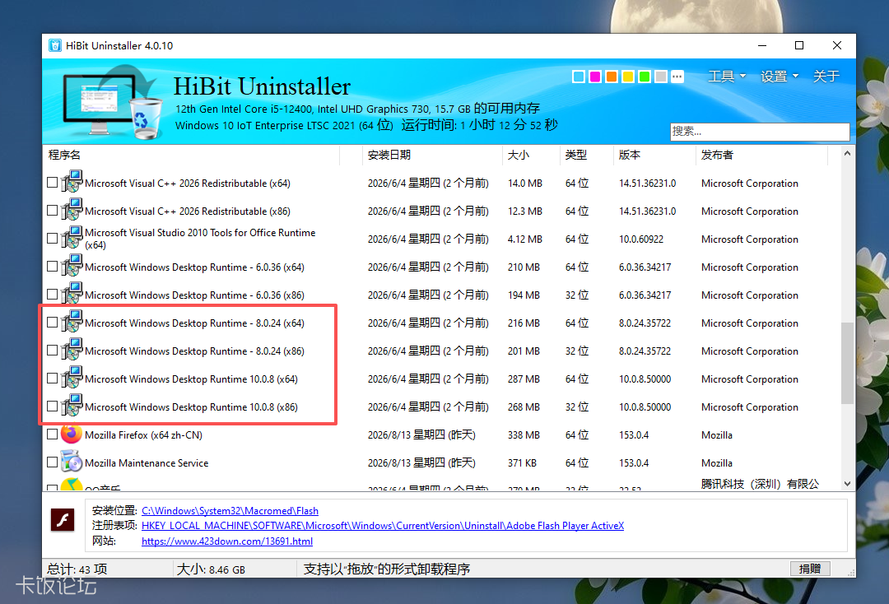Click the Adobe Flash icon in details panel
889x604 pixels.
(x=63, y=519)
